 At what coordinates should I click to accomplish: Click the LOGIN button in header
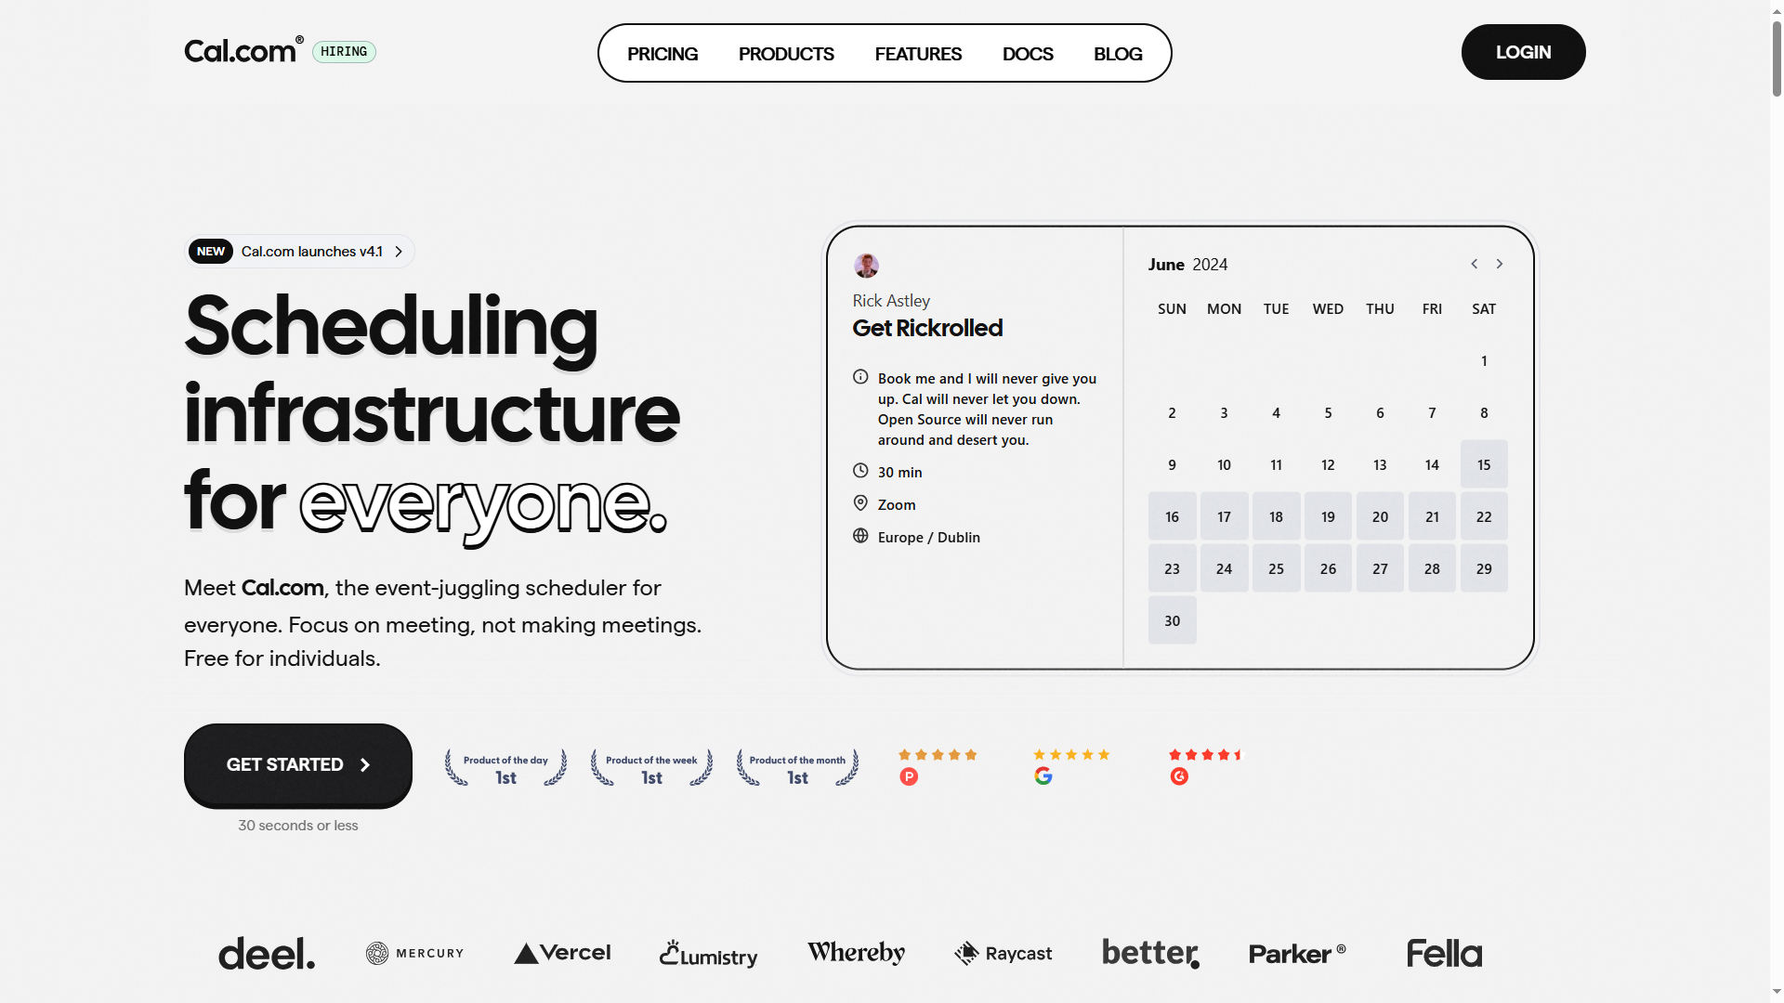[1523, 51]
